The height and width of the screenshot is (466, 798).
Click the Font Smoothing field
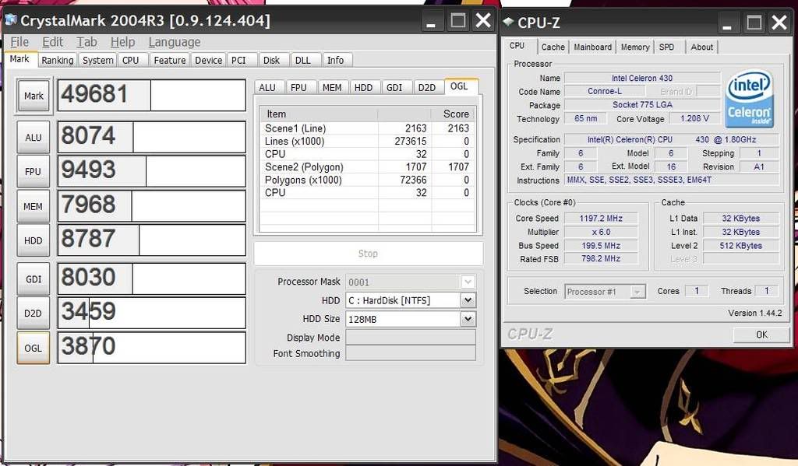(x=411, y=353)
